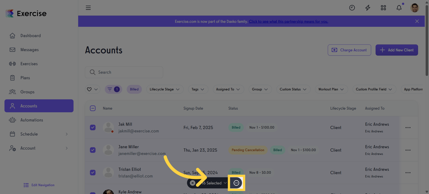The image size is (429, 194).
Task: Go to Dashboard
Action: pyautogui.click(x=39, y=35)
